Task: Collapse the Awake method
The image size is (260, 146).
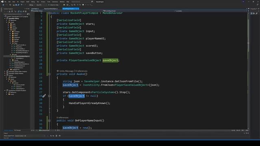Action: click(x=49, y=74)
